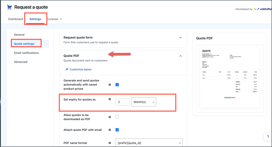Click the expiry number input field

(122, 102)
